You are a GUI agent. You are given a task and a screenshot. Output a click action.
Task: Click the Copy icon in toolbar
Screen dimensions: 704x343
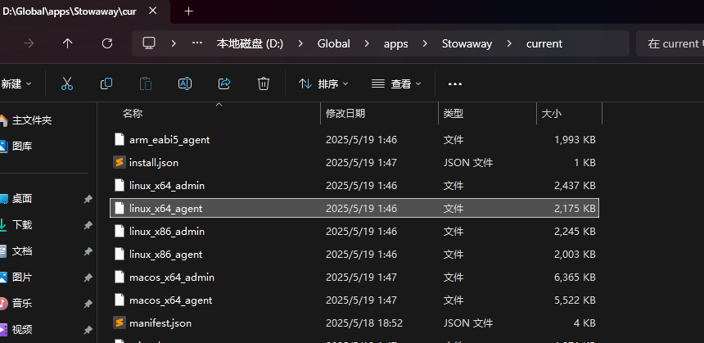[106, 83]
